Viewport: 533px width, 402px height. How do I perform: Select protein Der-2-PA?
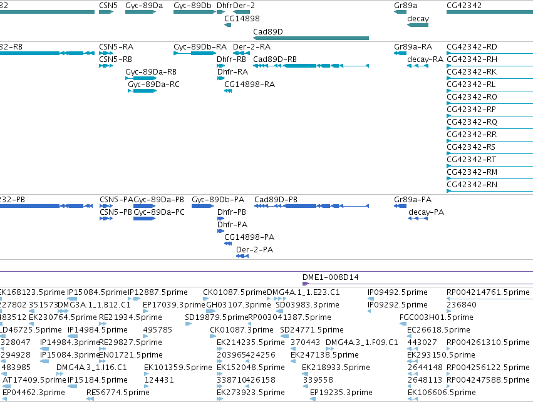coord(255,250)
